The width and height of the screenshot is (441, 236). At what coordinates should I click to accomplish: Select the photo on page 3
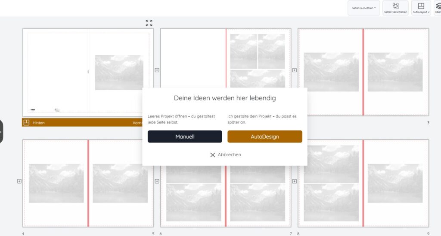pyautogui.click(x=395, y=72)
